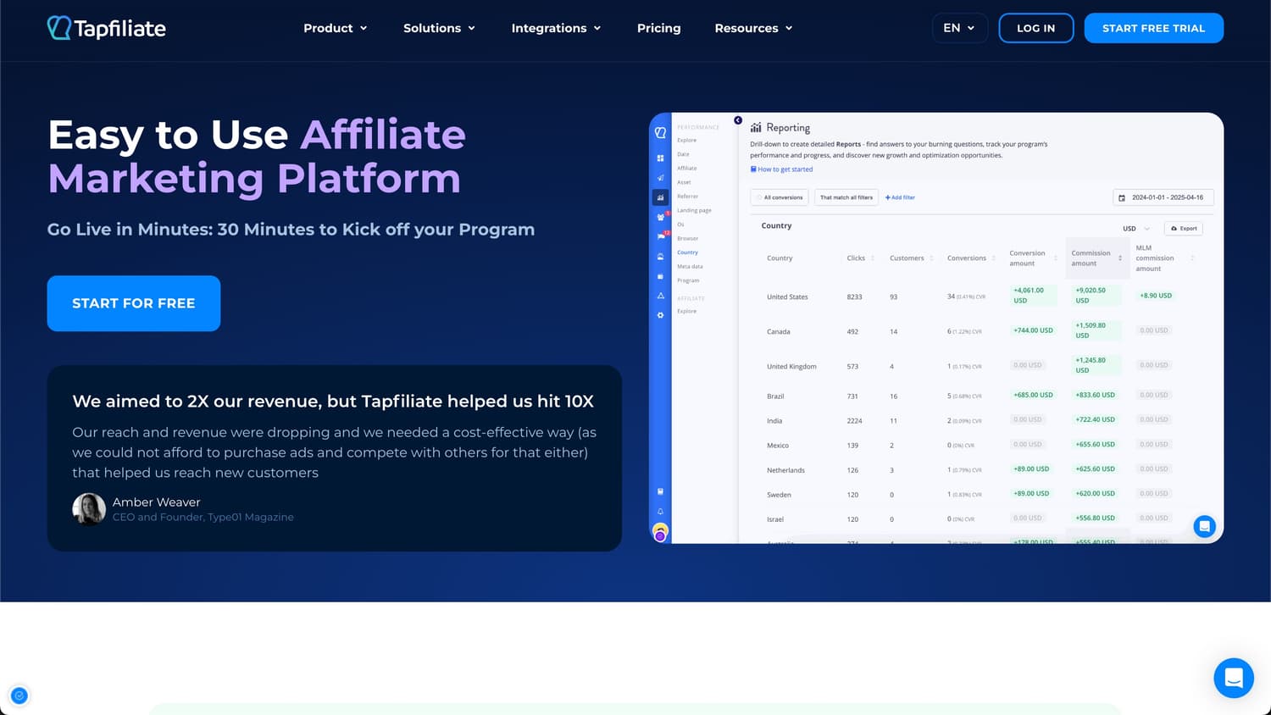Open the affiliates people icon with badge

(x=661, y=217)
